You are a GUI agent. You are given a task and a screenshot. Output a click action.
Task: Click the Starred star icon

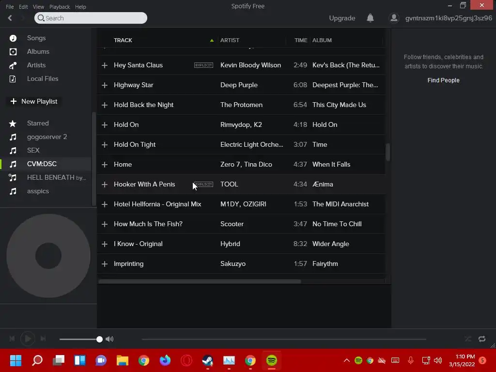(x=13, y=124)
